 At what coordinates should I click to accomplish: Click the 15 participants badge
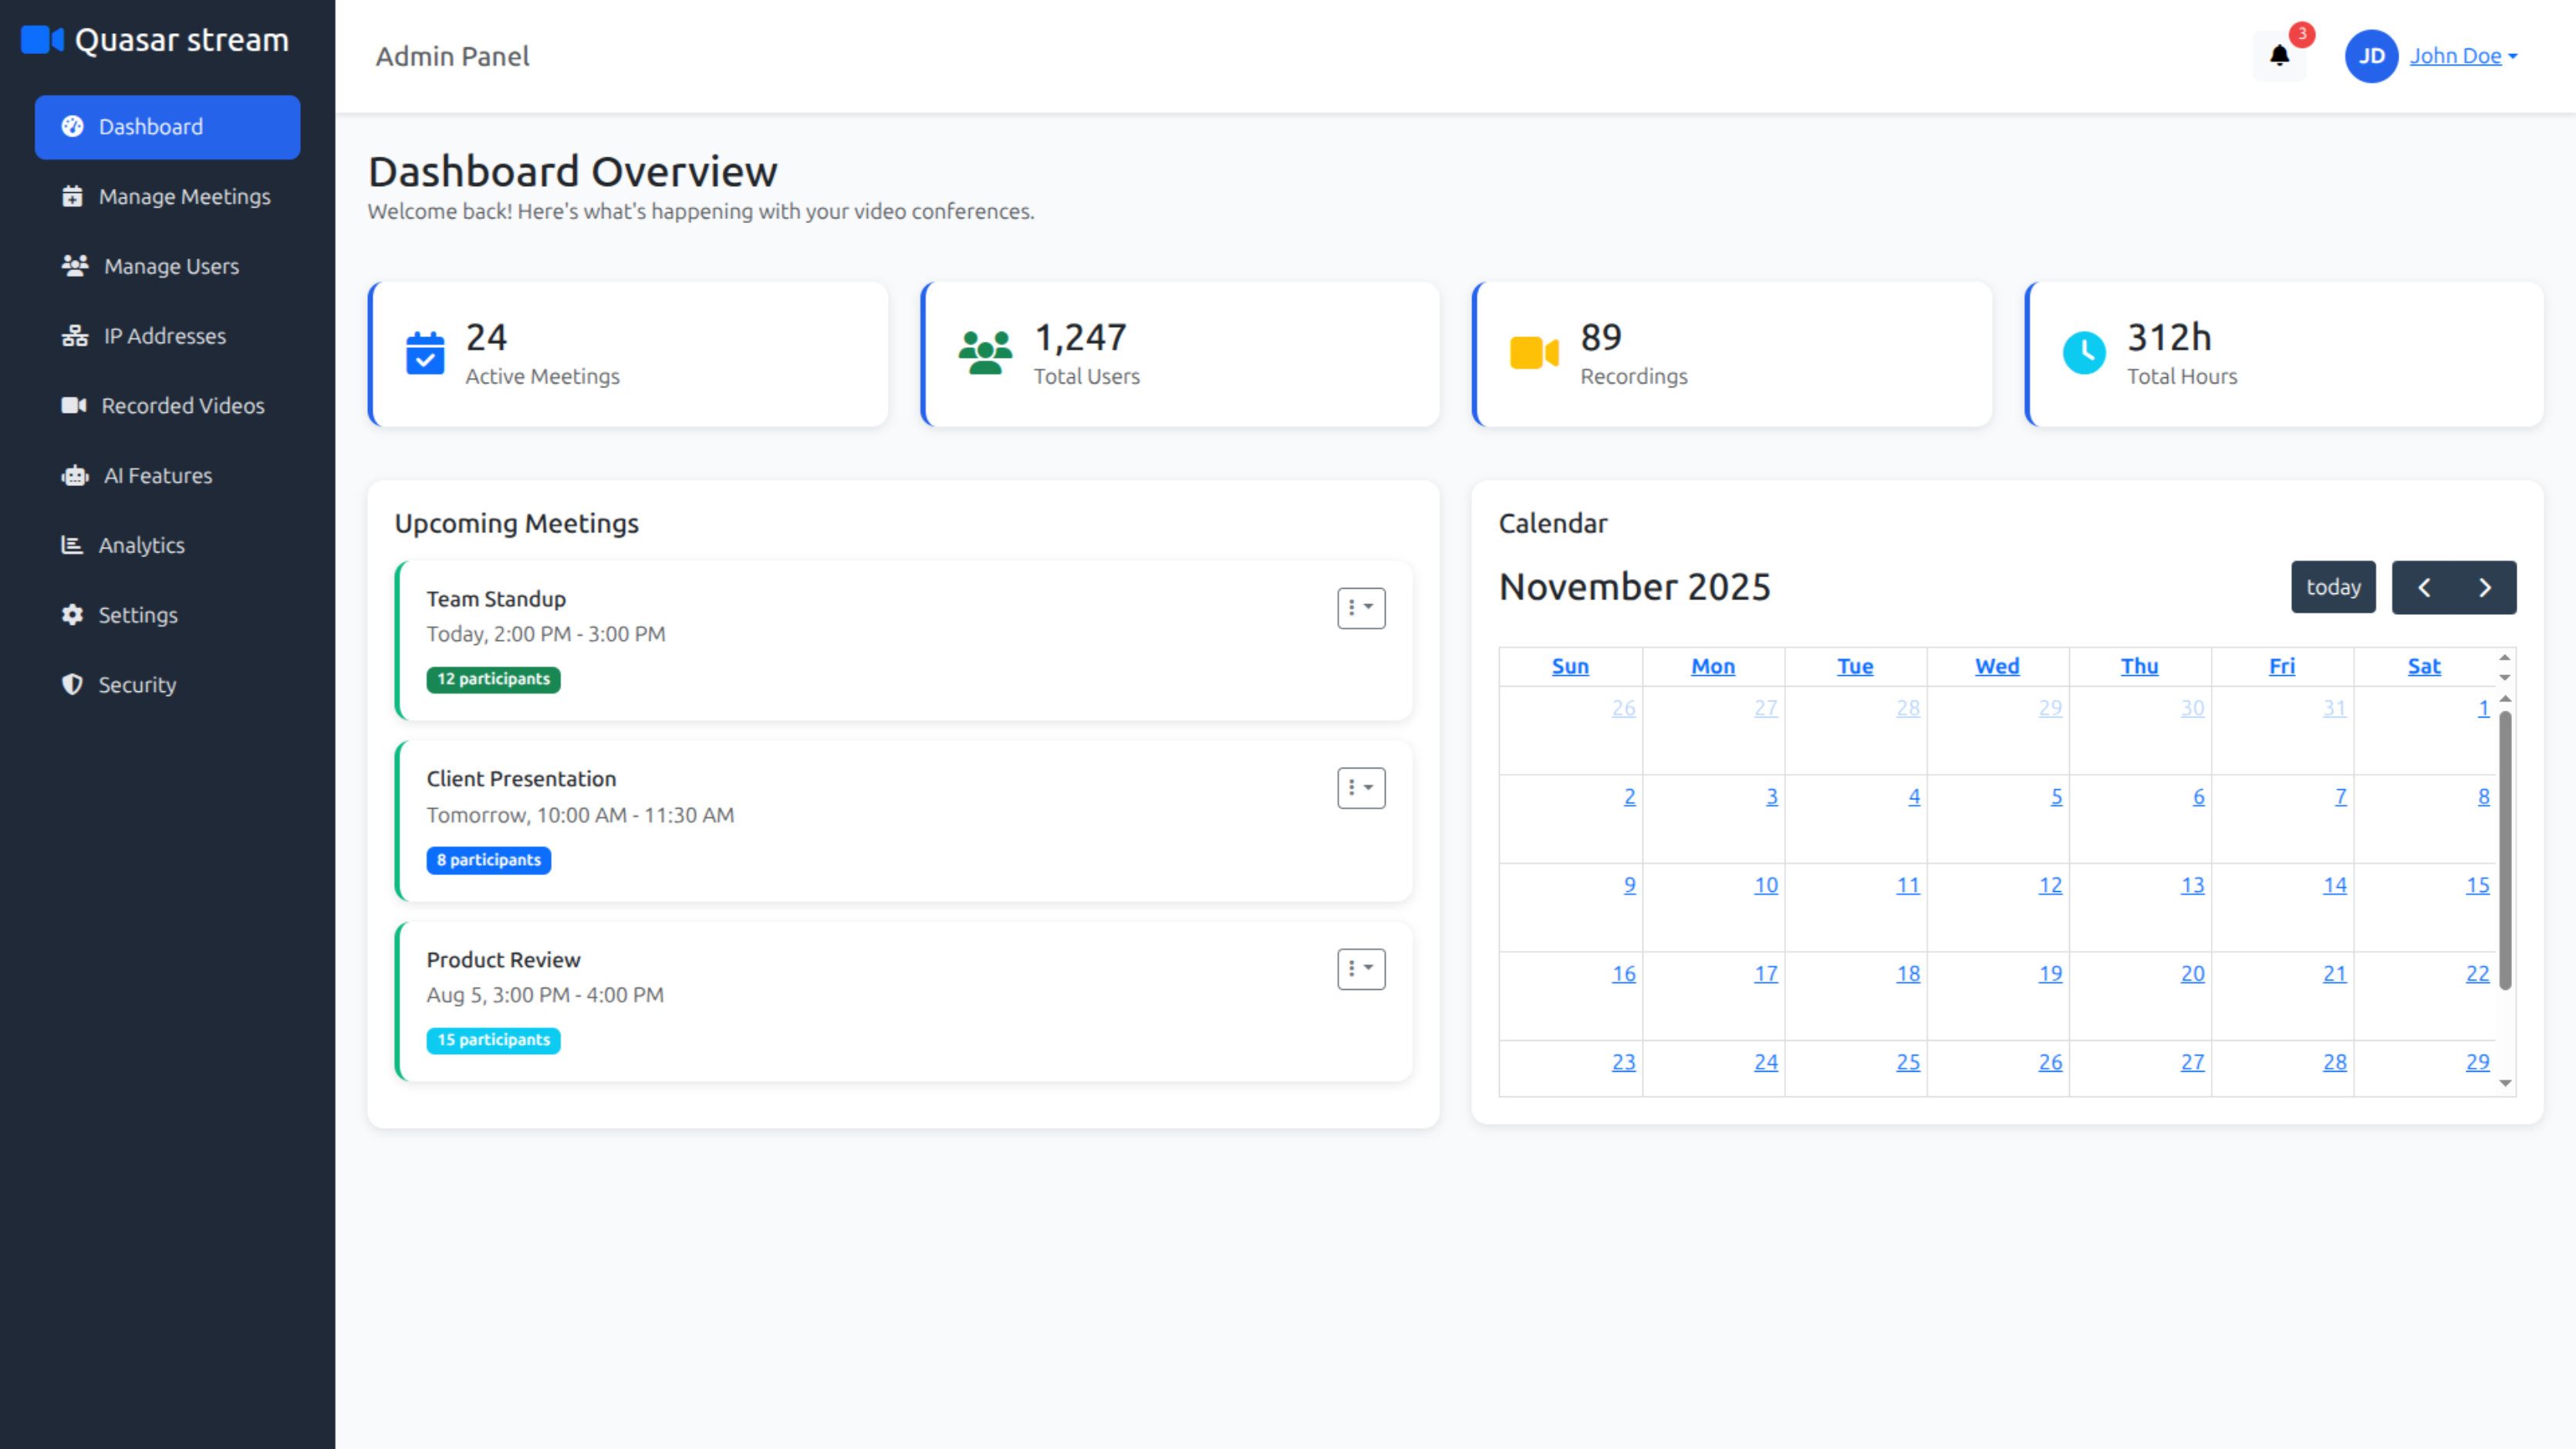click(x=493, y=1041)
